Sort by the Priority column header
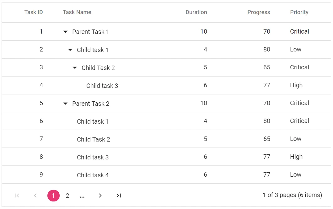333x209 pixels. pos(299,12)
